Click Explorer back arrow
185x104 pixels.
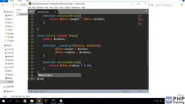click(3, 5)
